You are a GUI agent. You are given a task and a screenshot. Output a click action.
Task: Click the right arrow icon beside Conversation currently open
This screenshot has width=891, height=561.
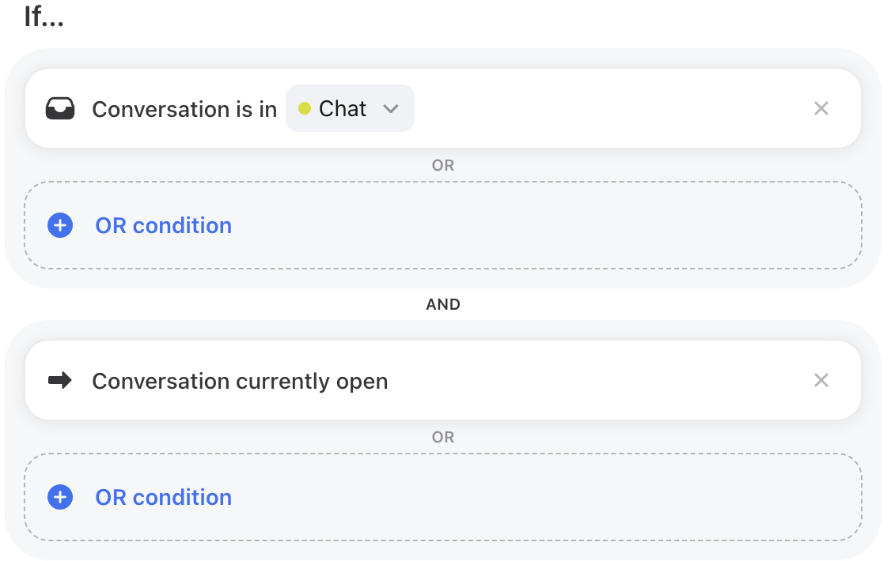[60, 380]
